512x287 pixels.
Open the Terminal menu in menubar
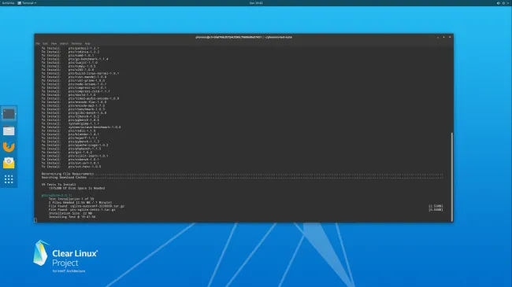[76, 43]
